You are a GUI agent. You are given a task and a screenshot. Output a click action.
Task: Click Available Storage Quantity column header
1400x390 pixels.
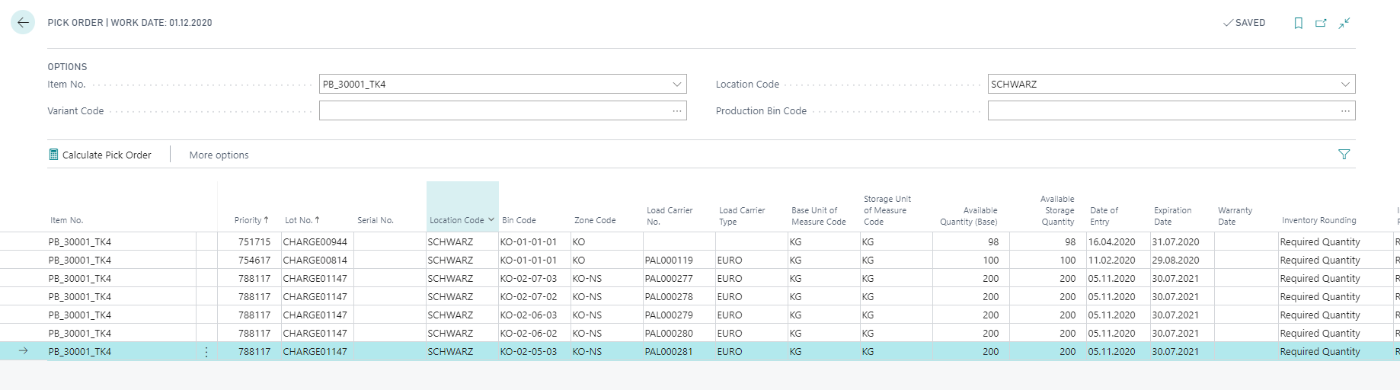tap(1057, 210)
